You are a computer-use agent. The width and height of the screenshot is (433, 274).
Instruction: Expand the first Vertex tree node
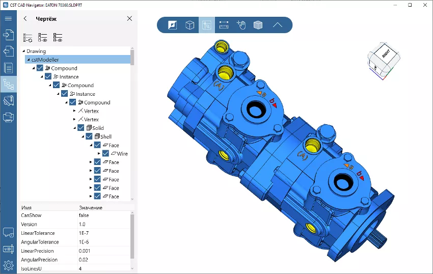[74, 111]
